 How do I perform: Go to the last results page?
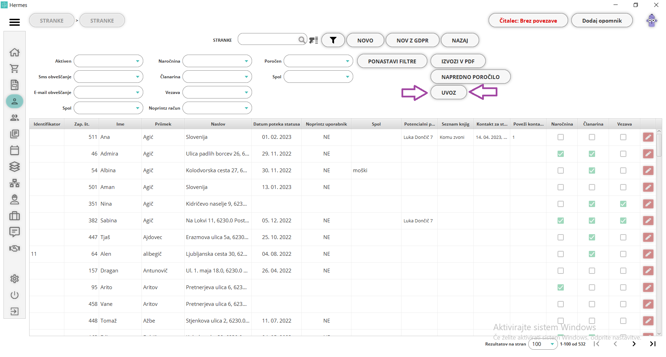pos(652,344)
